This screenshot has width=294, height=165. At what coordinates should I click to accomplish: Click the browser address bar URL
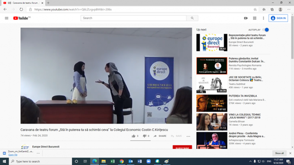click(73, 9)
